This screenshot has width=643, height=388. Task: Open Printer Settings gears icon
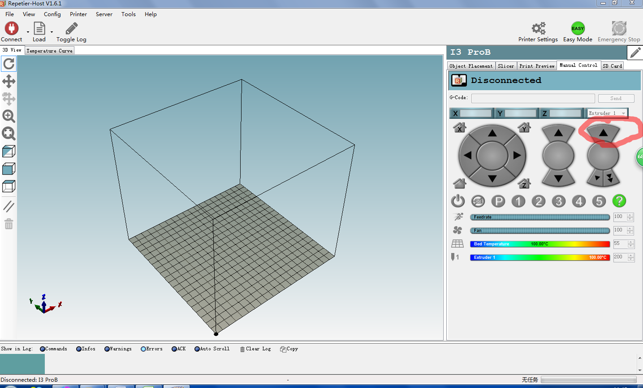point(539,28)
